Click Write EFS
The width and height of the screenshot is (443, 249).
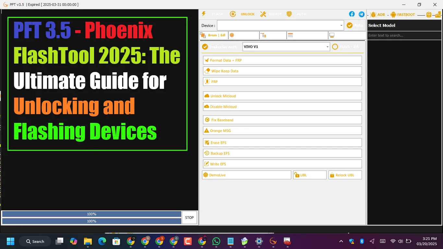point(282,164)
